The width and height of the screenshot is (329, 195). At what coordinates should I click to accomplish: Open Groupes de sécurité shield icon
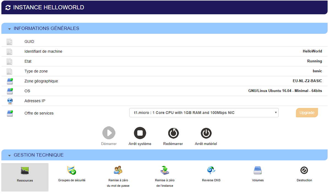click(x=72, y=170)
